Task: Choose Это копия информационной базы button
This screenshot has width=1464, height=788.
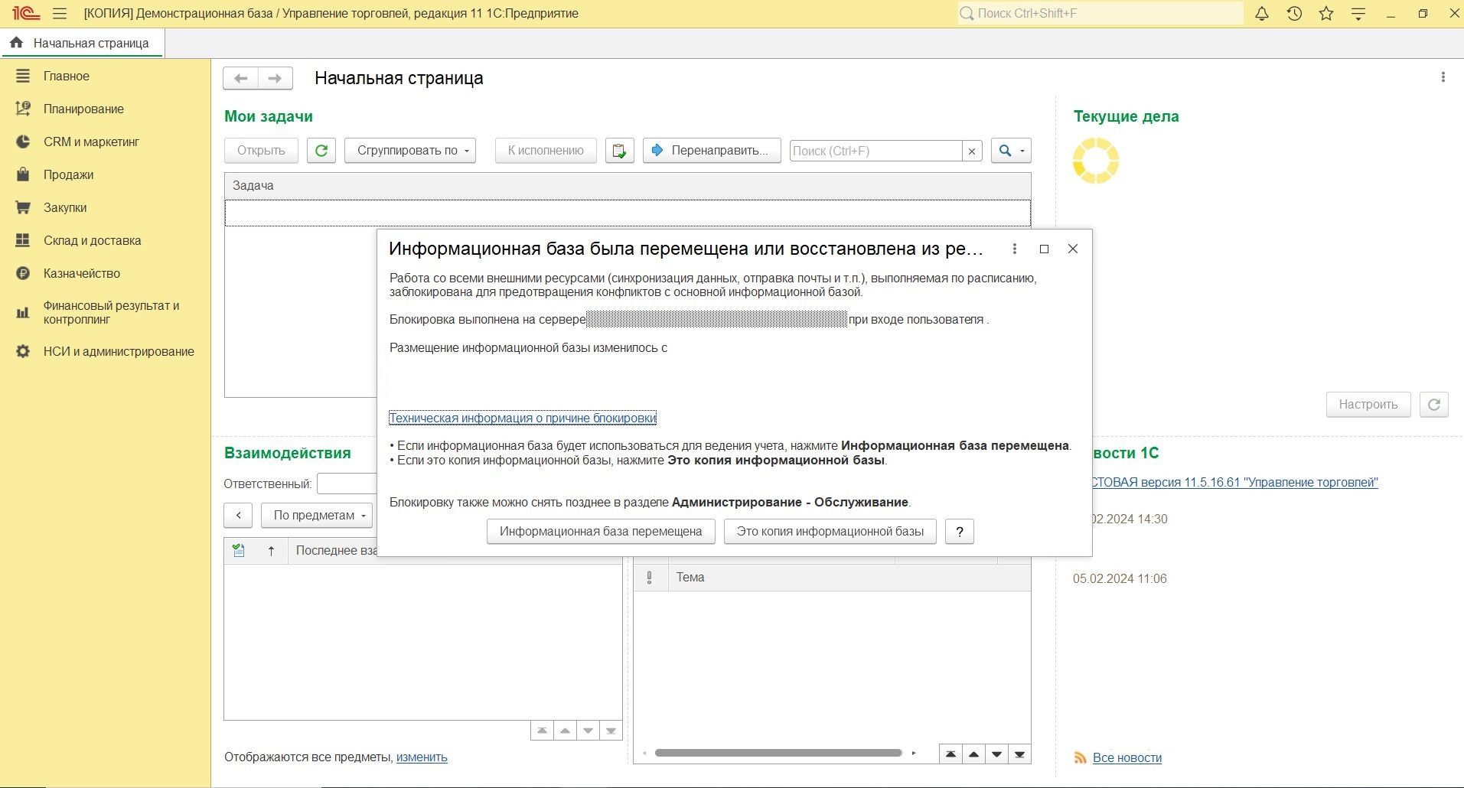Action: point(830,532)
